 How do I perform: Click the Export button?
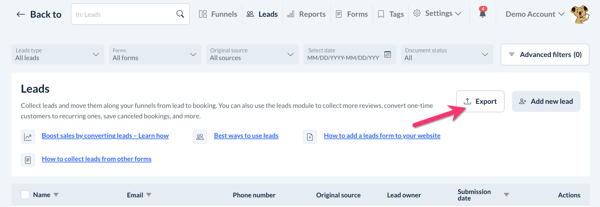click(x=480, y=101)
